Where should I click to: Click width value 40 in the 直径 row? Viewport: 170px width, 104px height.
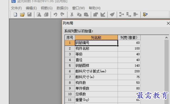(129, 60)
